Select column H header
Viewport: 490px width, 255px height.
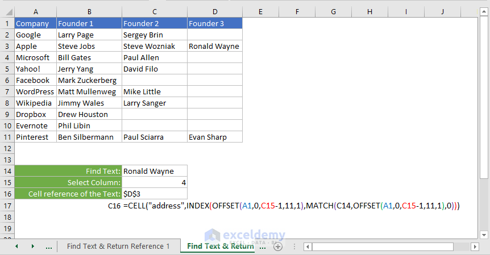click(x=369, y=12)
